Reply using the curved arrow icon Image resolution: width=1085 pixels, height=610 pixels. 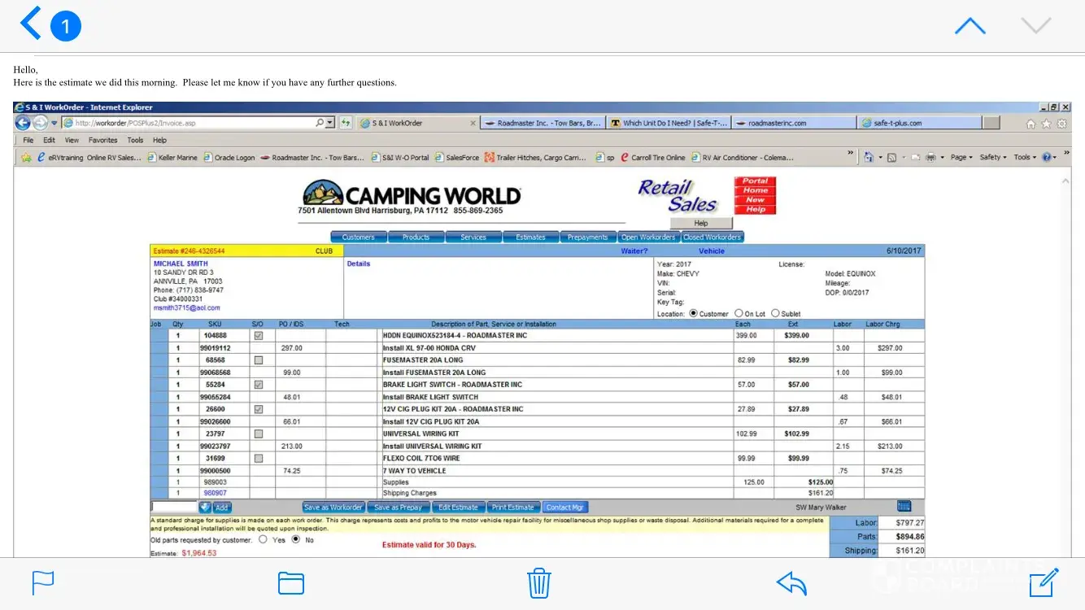791,582
